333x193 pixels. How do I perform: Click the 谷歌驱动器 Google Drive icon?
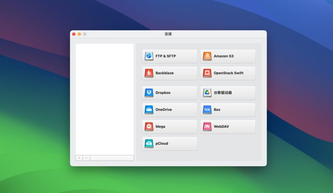pyautogui.click(x=207, y=93)
